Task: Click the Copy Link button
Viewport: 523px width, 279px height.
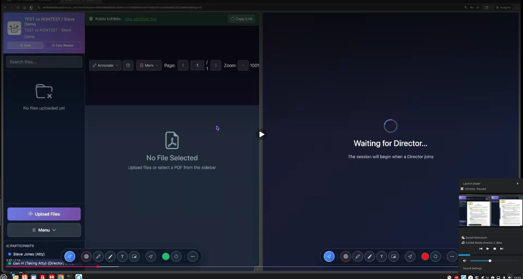Action: coord(242,19)
